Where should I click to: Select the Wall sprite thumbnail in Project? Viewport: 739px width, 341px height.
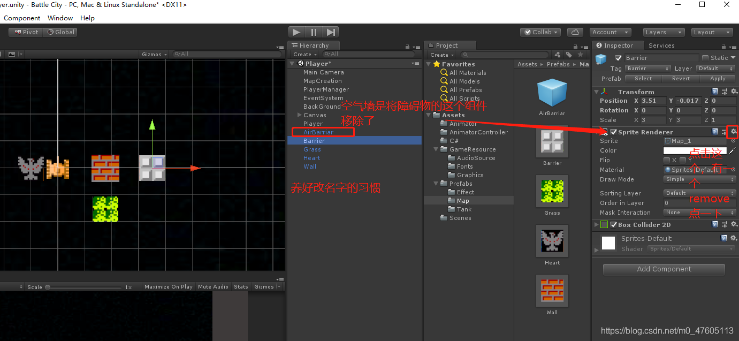pos(552,291)
